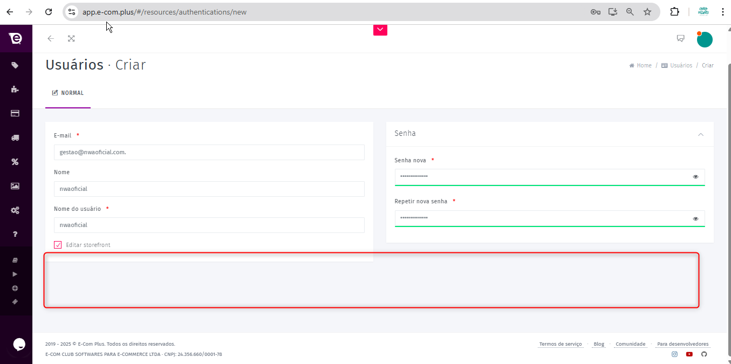Click the Senha nova password field

click(550, 177)
